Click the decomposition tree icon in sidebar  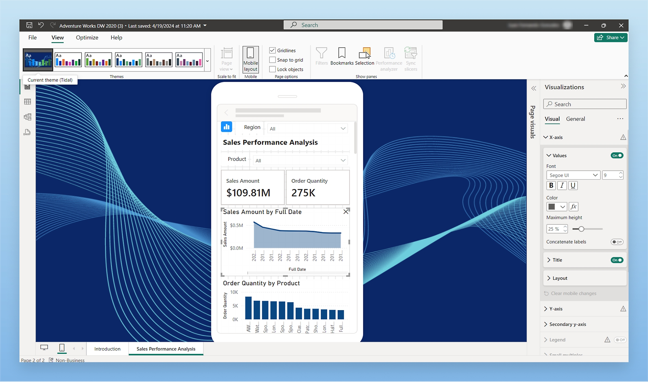coord(28,117)
